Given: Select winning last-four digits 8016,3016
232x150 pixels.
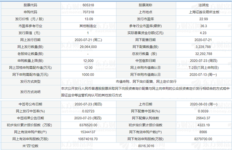Looking at the screenshot, I should 146,146.
